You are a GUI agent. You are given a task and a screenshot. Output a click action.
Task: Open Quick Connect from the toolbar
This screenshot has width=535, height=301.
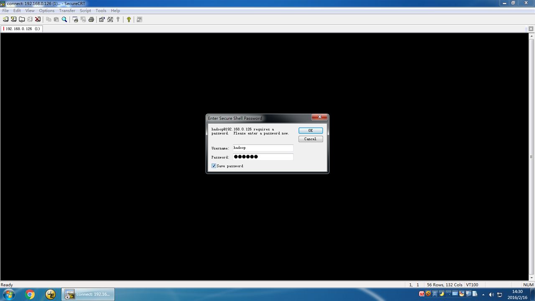coord(13,19)
